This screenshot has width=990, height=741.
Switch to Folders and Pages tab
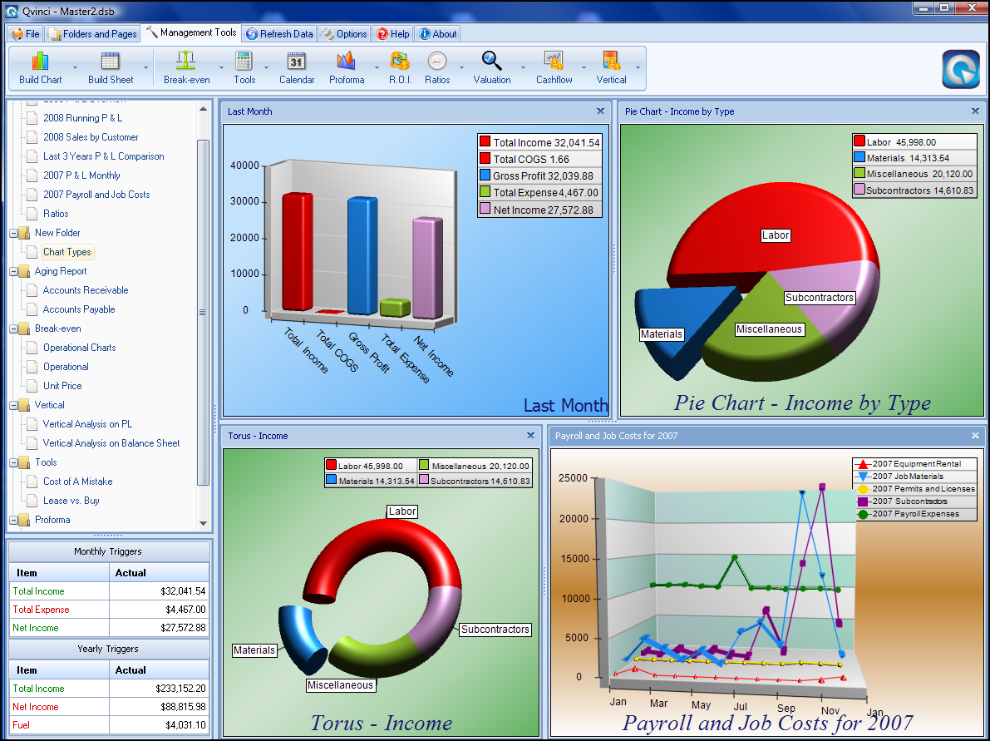pyautogui.click(x=93, y=34)
